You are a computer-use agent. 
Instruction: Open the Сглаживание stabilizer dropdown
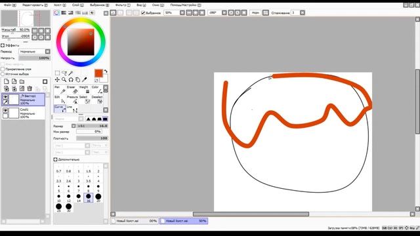(x=303, y=13)
